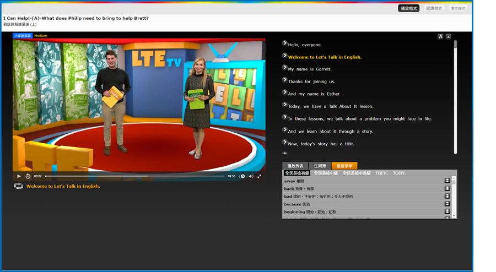The image size is (496, 272).
Task: Select the TOEFL word level filter
Action: point(399,173)
